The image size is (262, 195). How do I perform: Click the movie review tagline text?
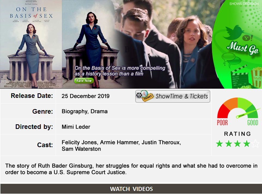(120, 71)
